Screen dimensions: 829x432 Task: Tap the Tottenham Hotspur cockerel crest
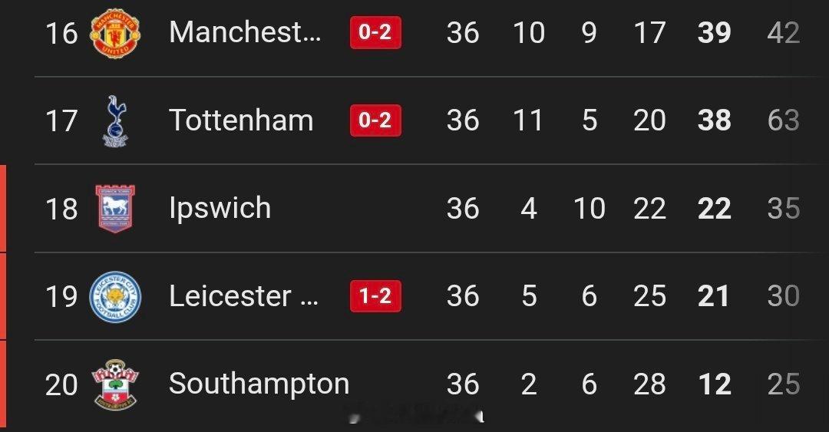[x=116, y=120]
